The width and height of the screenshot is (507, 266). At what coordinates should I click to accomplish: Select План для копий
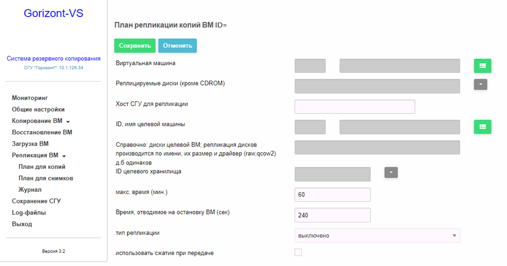coord(42,167)
